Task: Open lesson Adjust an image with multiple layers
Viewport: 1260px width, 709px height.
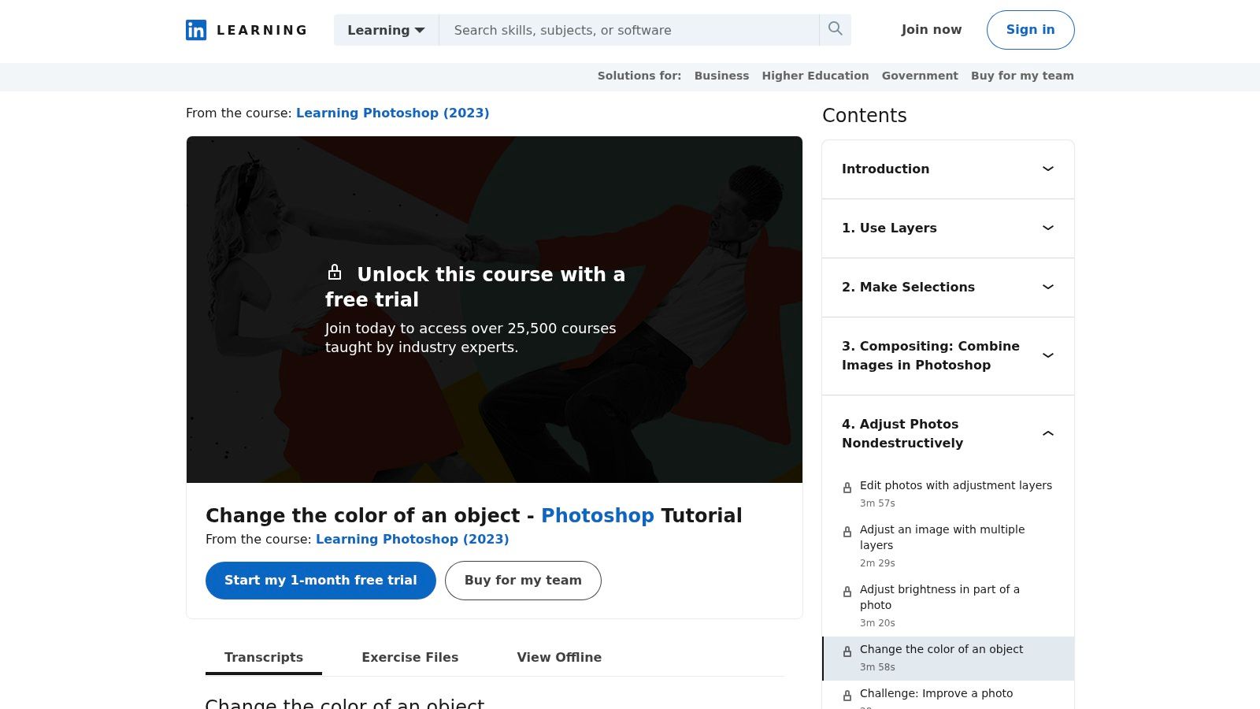Action: tap(948, 546)
